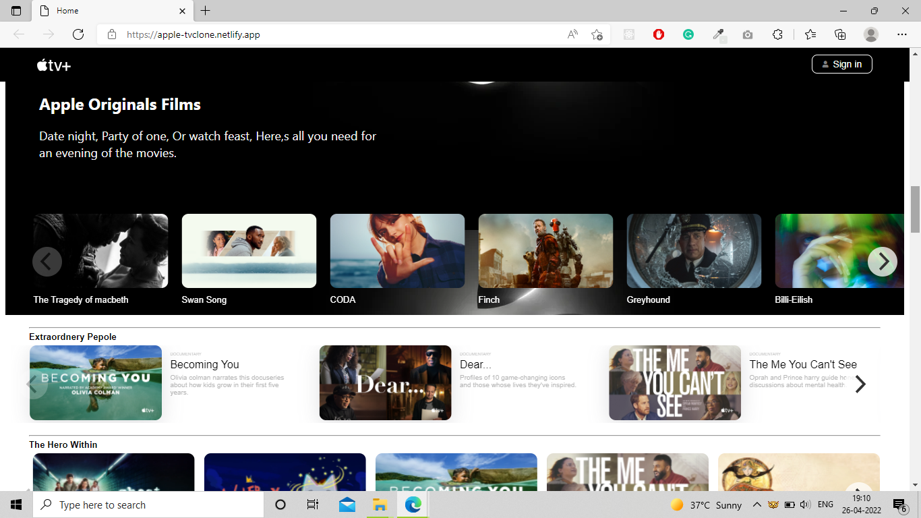This screenshot has width=921, height=518.
Task: Open Cortana circle on taskbar
Action: tap(280, 505)
